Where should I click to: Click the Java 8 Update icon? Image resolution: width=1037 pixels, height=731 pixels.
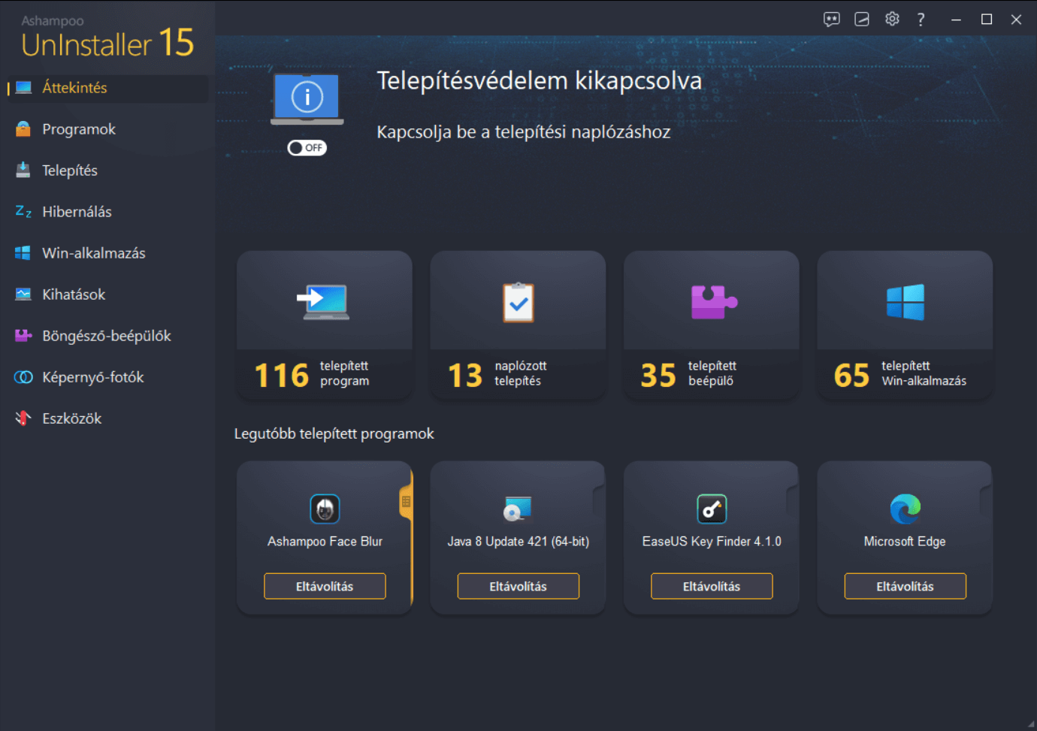tap(518, 509)
